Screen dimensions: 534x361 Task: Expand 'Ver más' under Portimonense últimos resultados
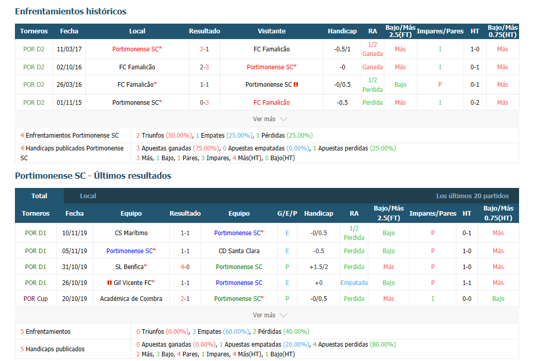click(x=270, y=315)
